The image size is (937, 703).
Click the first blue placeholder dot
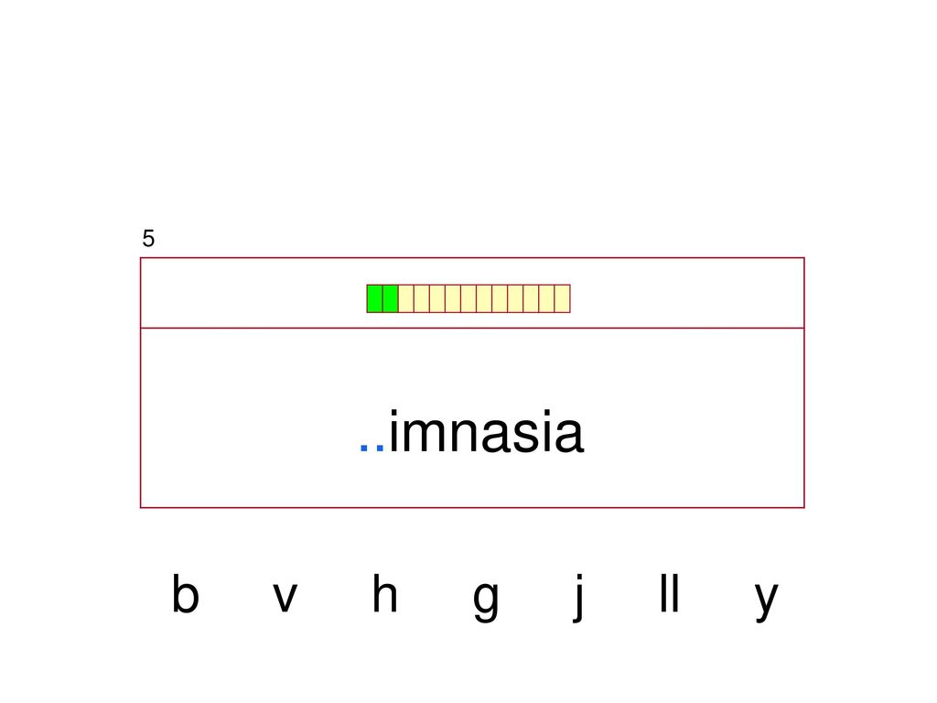[x=363, y=447]
